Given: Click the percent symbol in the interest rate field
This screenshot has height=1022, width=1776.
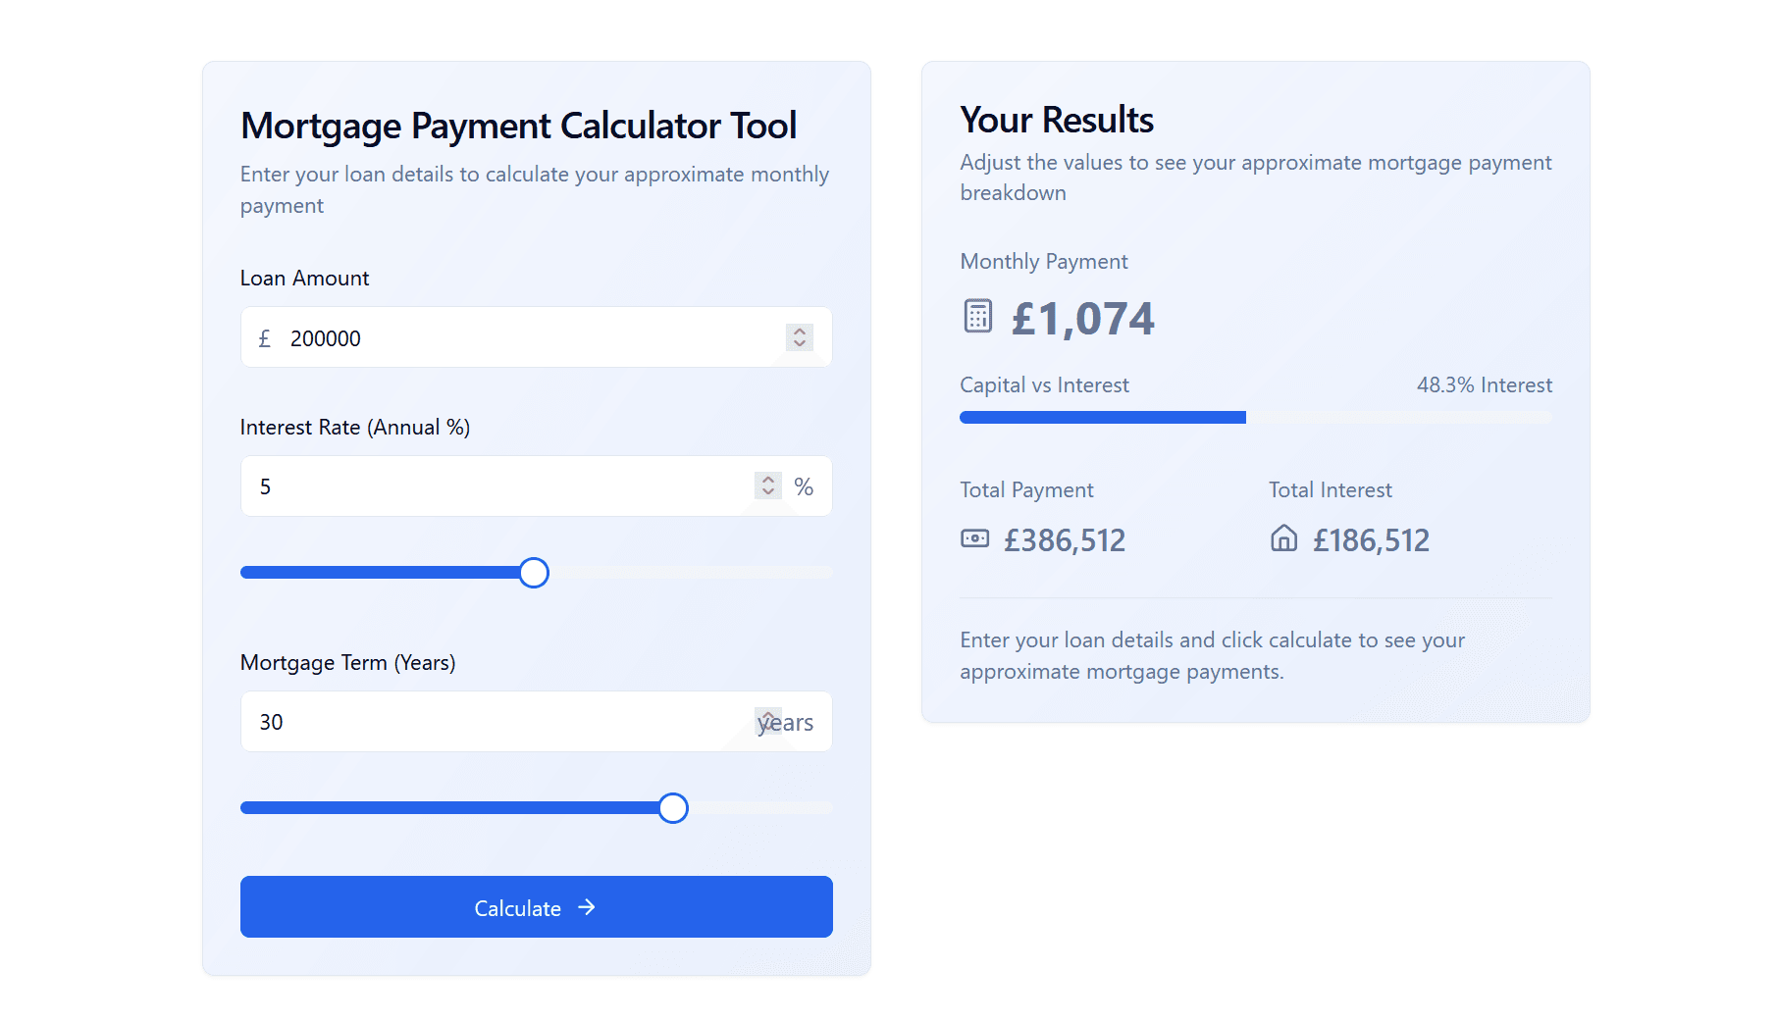Looking at the screenshot, I should tap(804, 486).
